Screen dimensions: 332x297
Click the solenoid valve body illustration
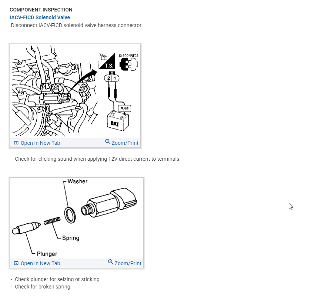click(x=109, y=203)
